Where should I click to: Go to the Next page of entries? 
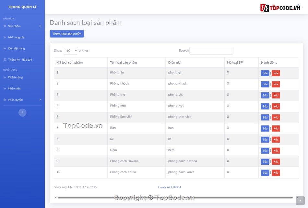tap(178, 187)
